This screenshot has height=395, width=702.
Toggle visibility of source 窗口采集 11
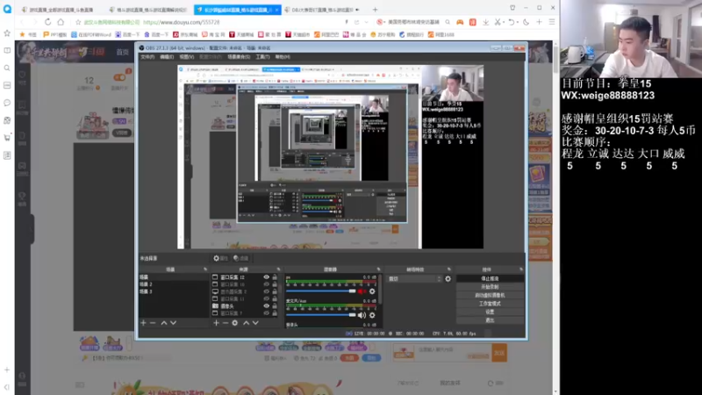tap(267, 298)
